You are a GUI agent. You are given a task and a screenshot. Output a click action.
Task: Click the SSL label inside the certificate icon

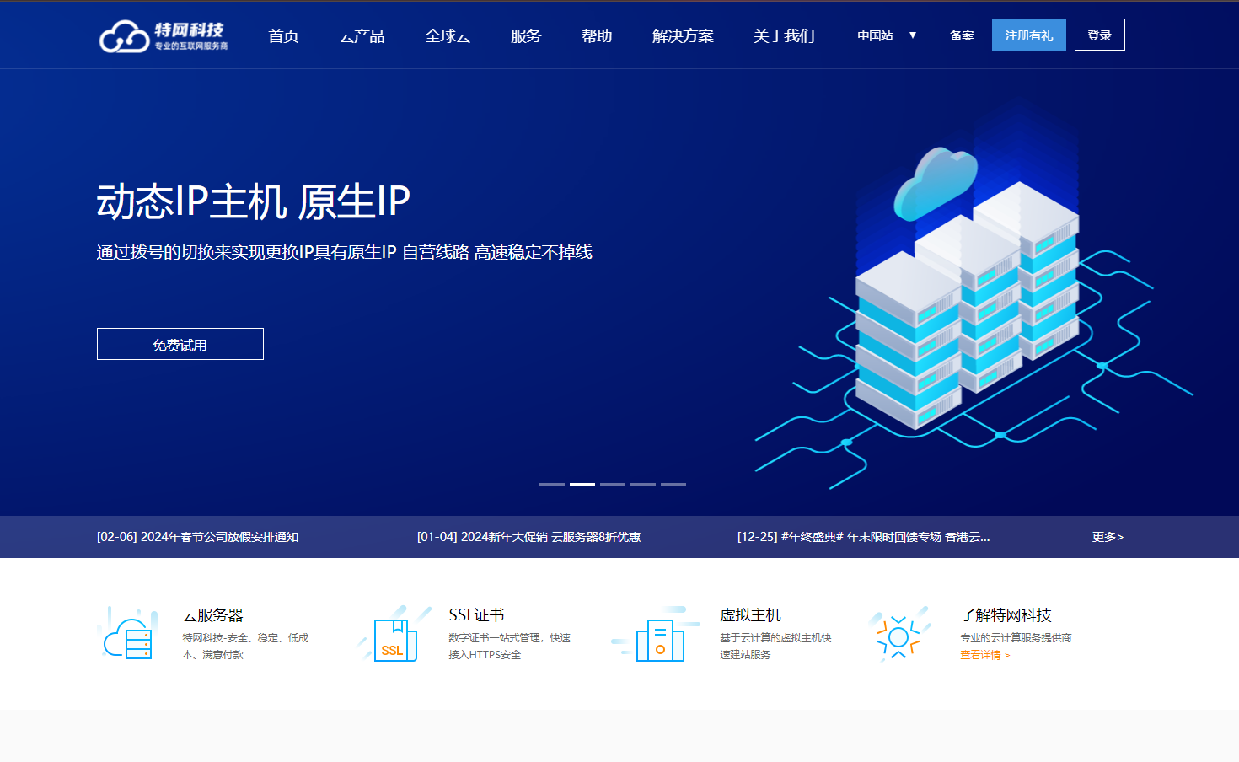[x=392, y=650]
